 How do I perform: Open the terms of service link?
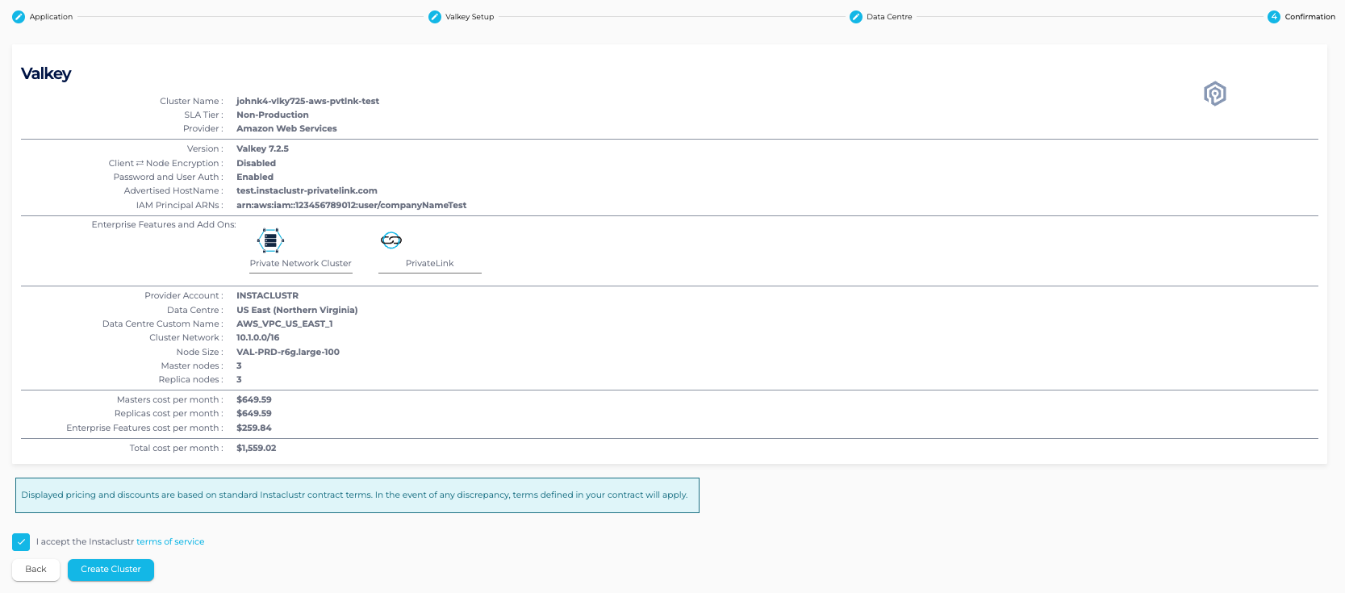[170, 542]
